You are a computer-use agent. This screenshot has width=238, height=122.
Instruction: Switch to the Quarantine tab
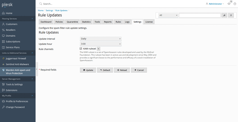click(x=72, y=22)
